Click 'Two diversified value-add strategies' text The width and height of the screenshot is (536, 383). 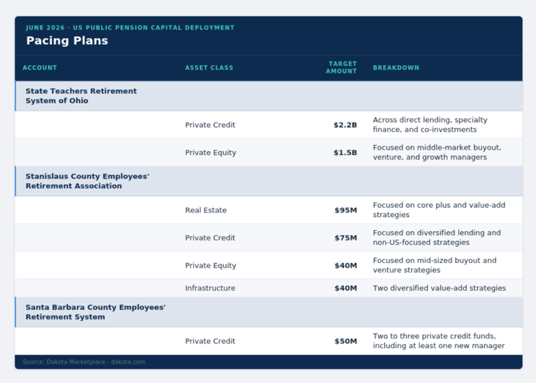click(439, 288)
